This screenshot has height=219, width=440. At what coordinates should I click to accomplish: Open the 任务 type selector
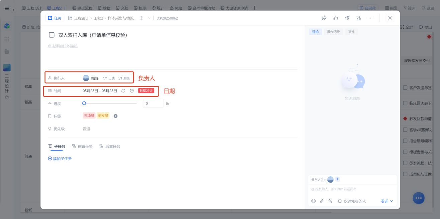pos(55,18)
